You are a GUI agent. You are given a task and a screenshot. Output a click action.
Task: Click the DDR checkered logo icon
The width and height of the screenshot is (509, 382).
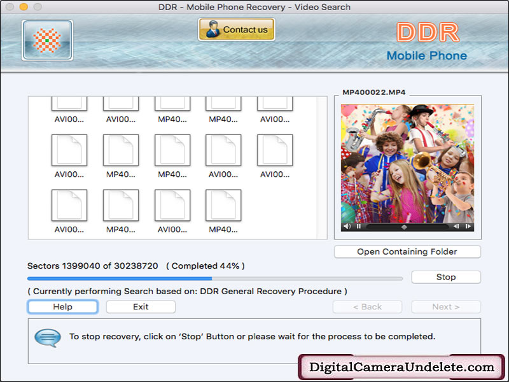[47, 40]
